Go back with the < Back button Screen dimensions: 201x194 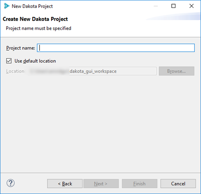click(x=65, y=184)
